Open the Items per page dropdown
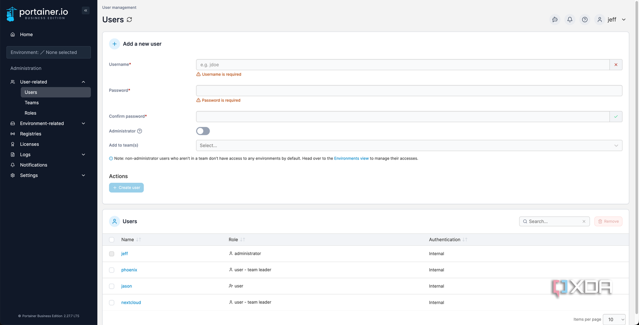This screenshot has width=639, height=325. [x=615, y=319]
